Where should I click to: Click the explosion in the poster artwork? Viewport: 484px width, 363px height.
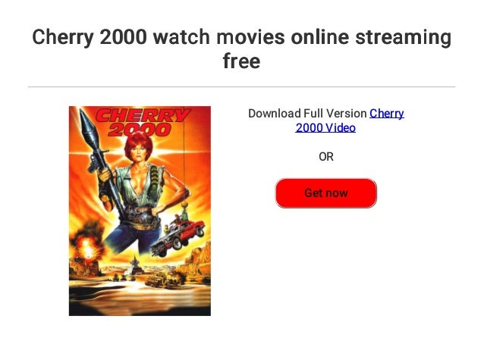coord(86,246)
